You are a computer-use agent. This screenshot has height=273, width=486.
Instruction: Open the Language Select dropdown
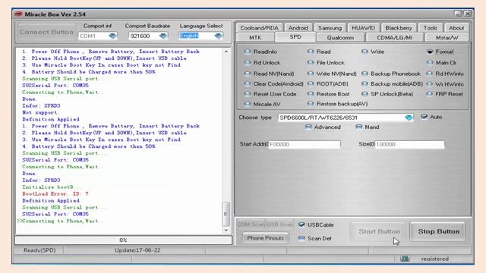[218, 36]
